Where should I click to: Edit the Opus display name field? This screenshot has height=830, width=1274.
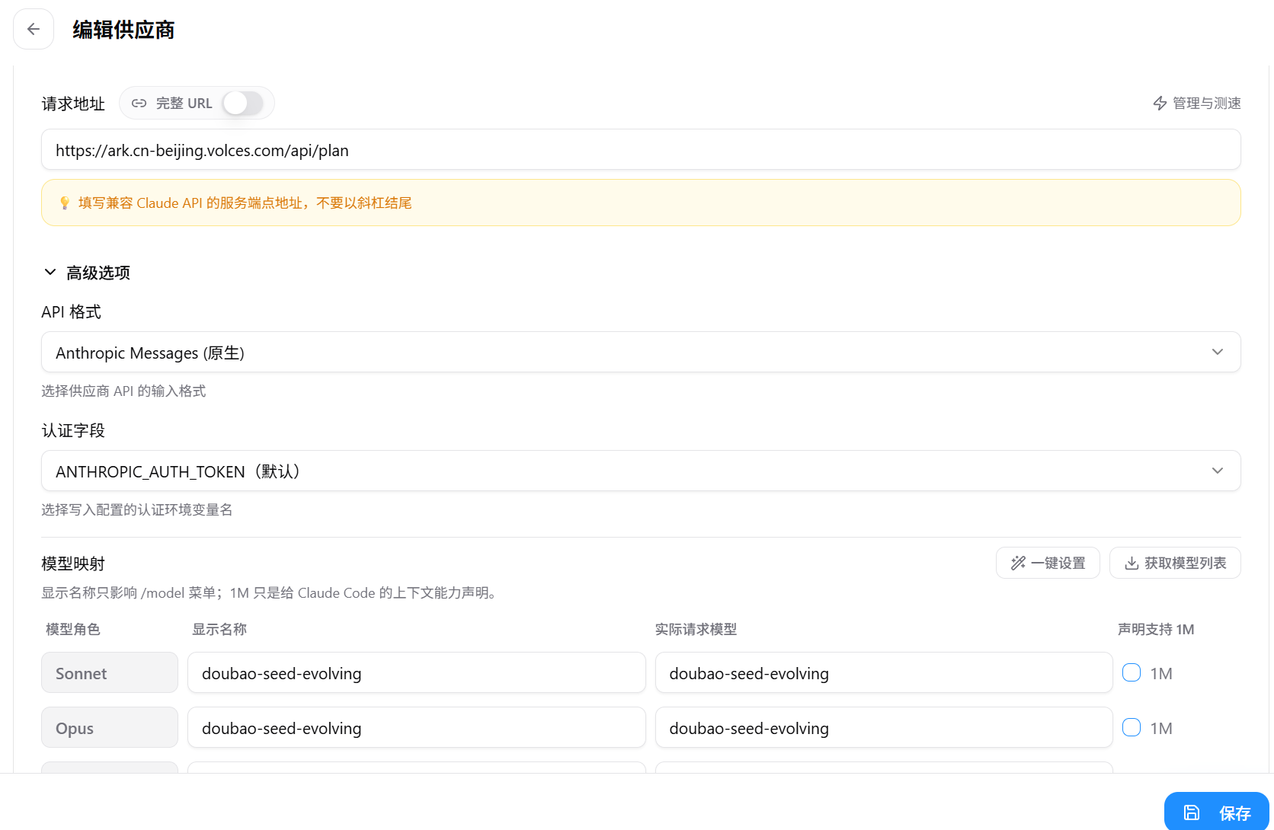[x=417, y=727]
